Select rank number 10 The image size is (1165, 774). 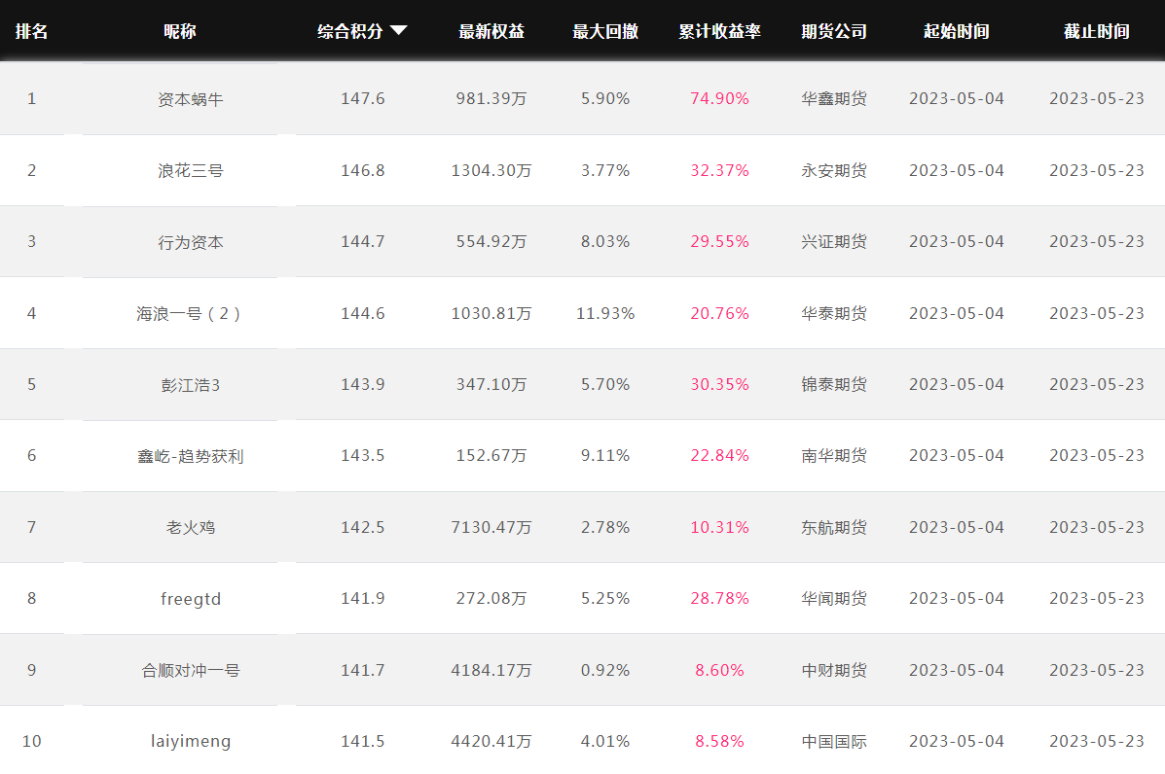point(31,741)
